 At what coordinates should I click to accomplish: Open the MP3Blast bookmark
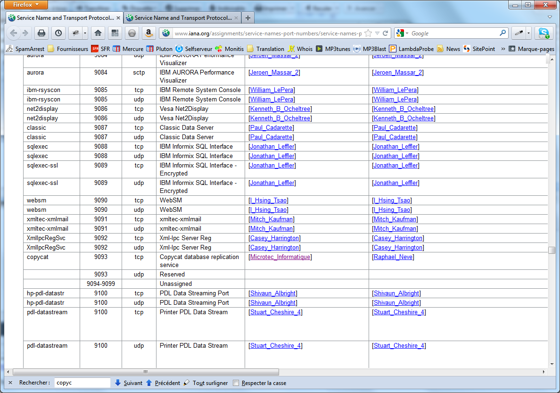coord(370,49)
